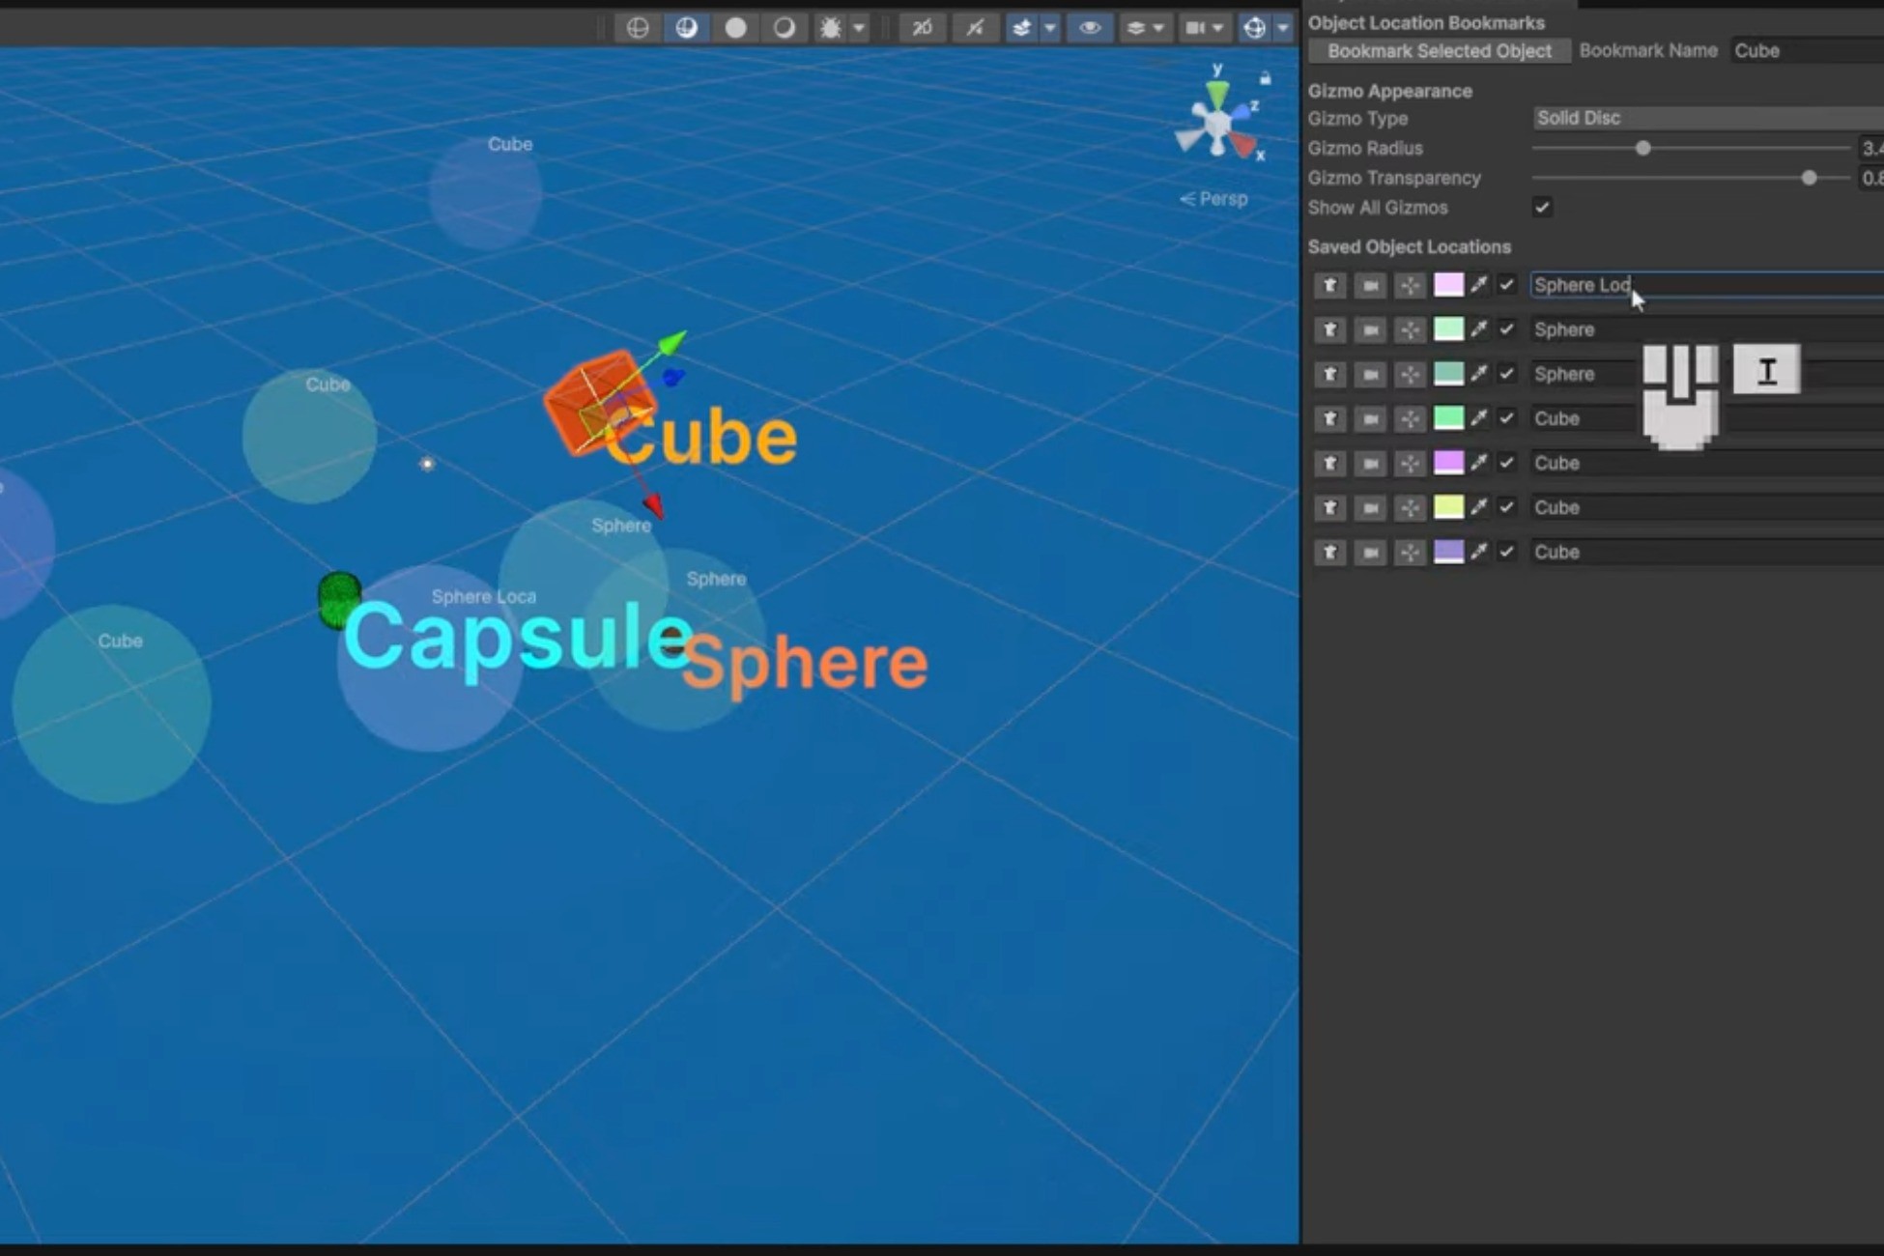The image size is (1884, 1256).
Task: Click the teleport icon on the last Cube bookmark row
Action: click(x=1329, y=552)
